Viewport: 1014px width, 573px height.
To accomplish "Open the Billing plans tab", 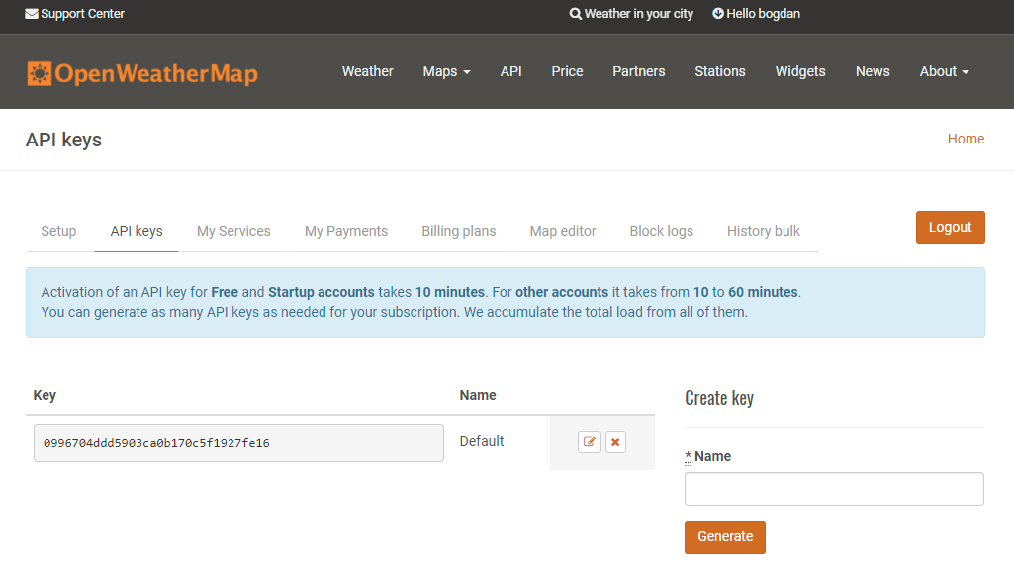I will [458, 231].
